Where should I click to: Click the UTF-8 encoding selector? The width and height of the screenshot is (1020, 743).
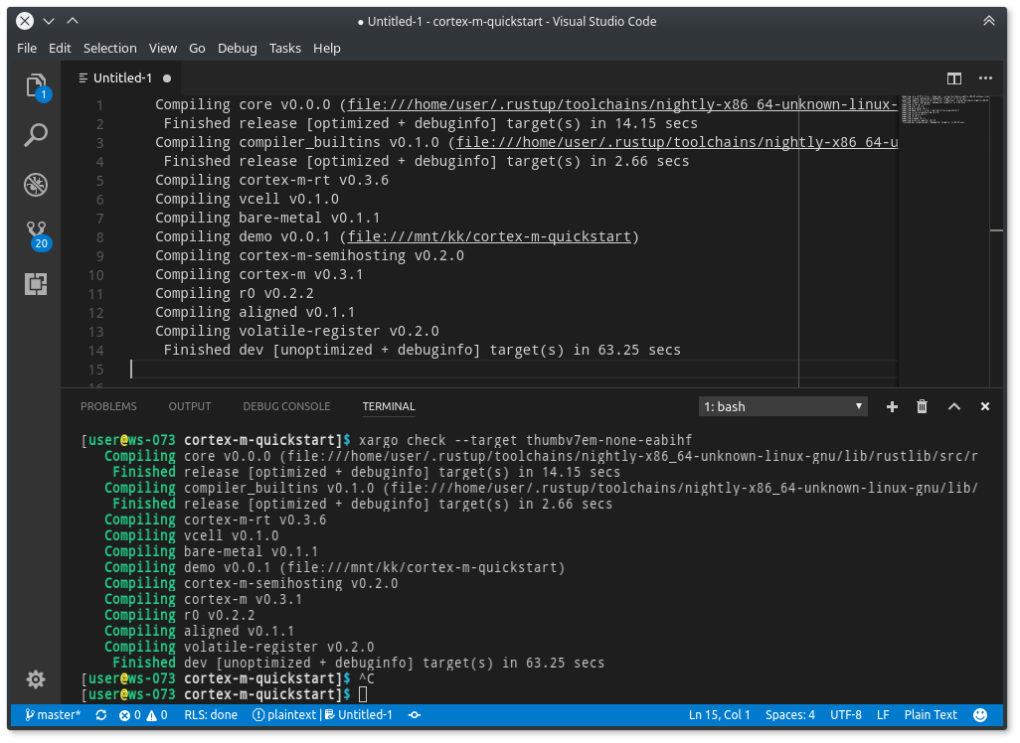(846, 715)
